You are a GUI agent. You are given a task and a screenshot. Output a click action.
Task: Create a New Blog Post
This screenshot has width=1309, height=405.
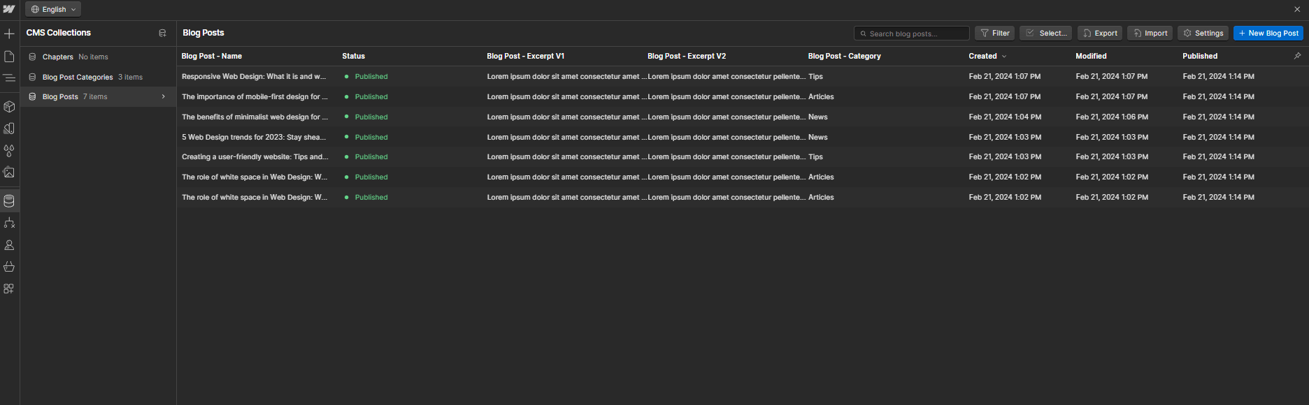[x=1268, y=33]
